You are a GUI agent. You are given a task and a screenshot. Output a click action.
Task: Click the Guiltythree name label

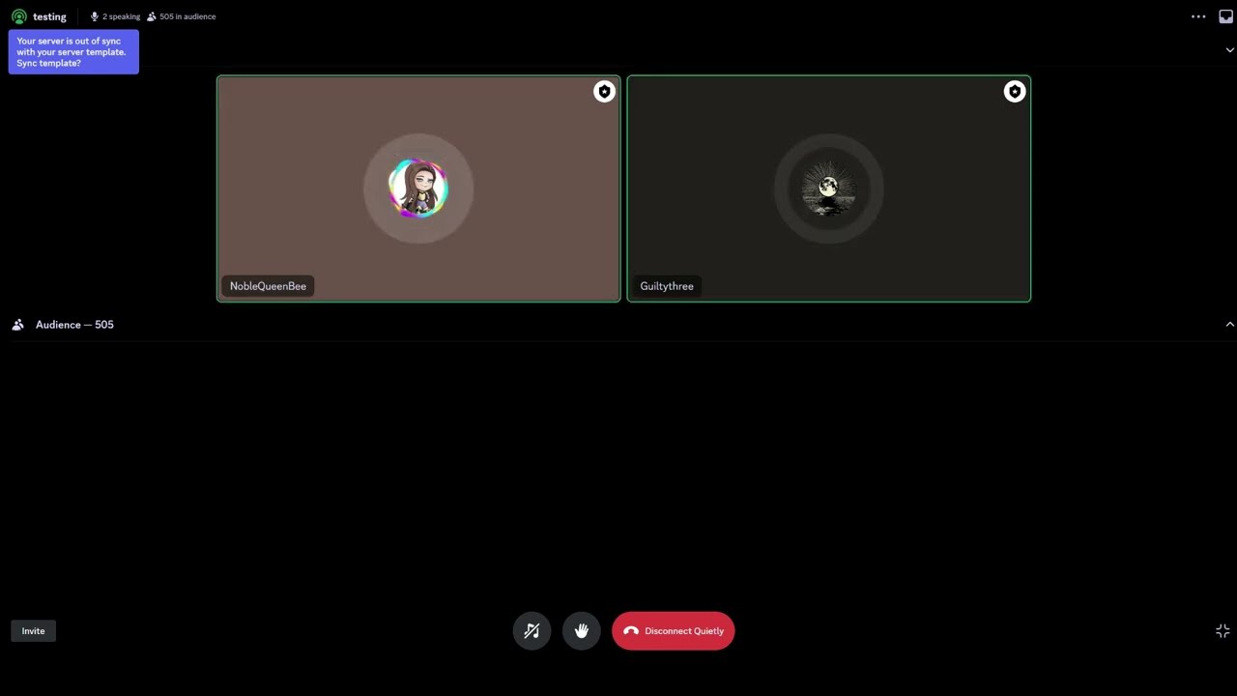tap(667, 286)
